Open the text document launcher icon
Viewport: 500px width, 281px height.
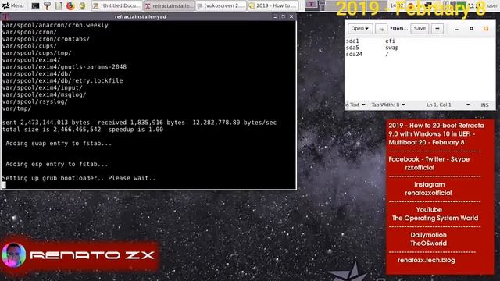[59, 5]
